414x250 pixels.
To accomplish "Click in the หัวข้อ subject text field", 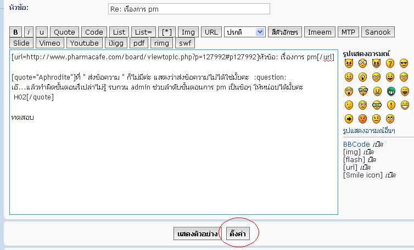I will tap(189, 9).
